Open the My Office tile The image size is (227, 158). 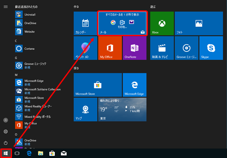(x=110, y=48)
